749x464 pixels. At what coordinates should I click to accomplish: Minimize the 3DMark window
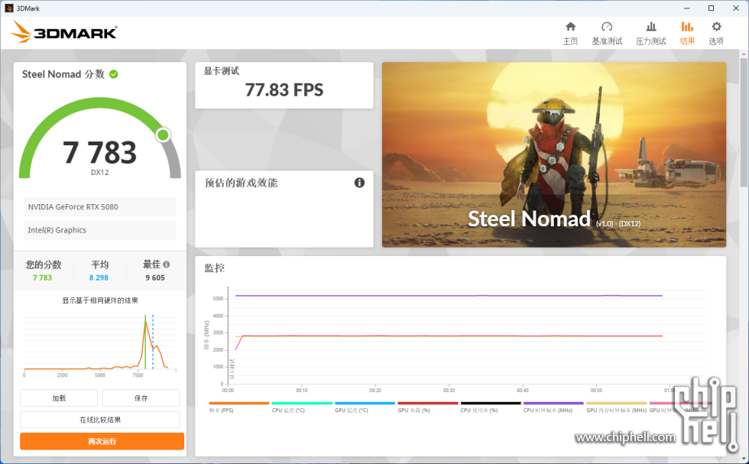[x=686, y=8]
